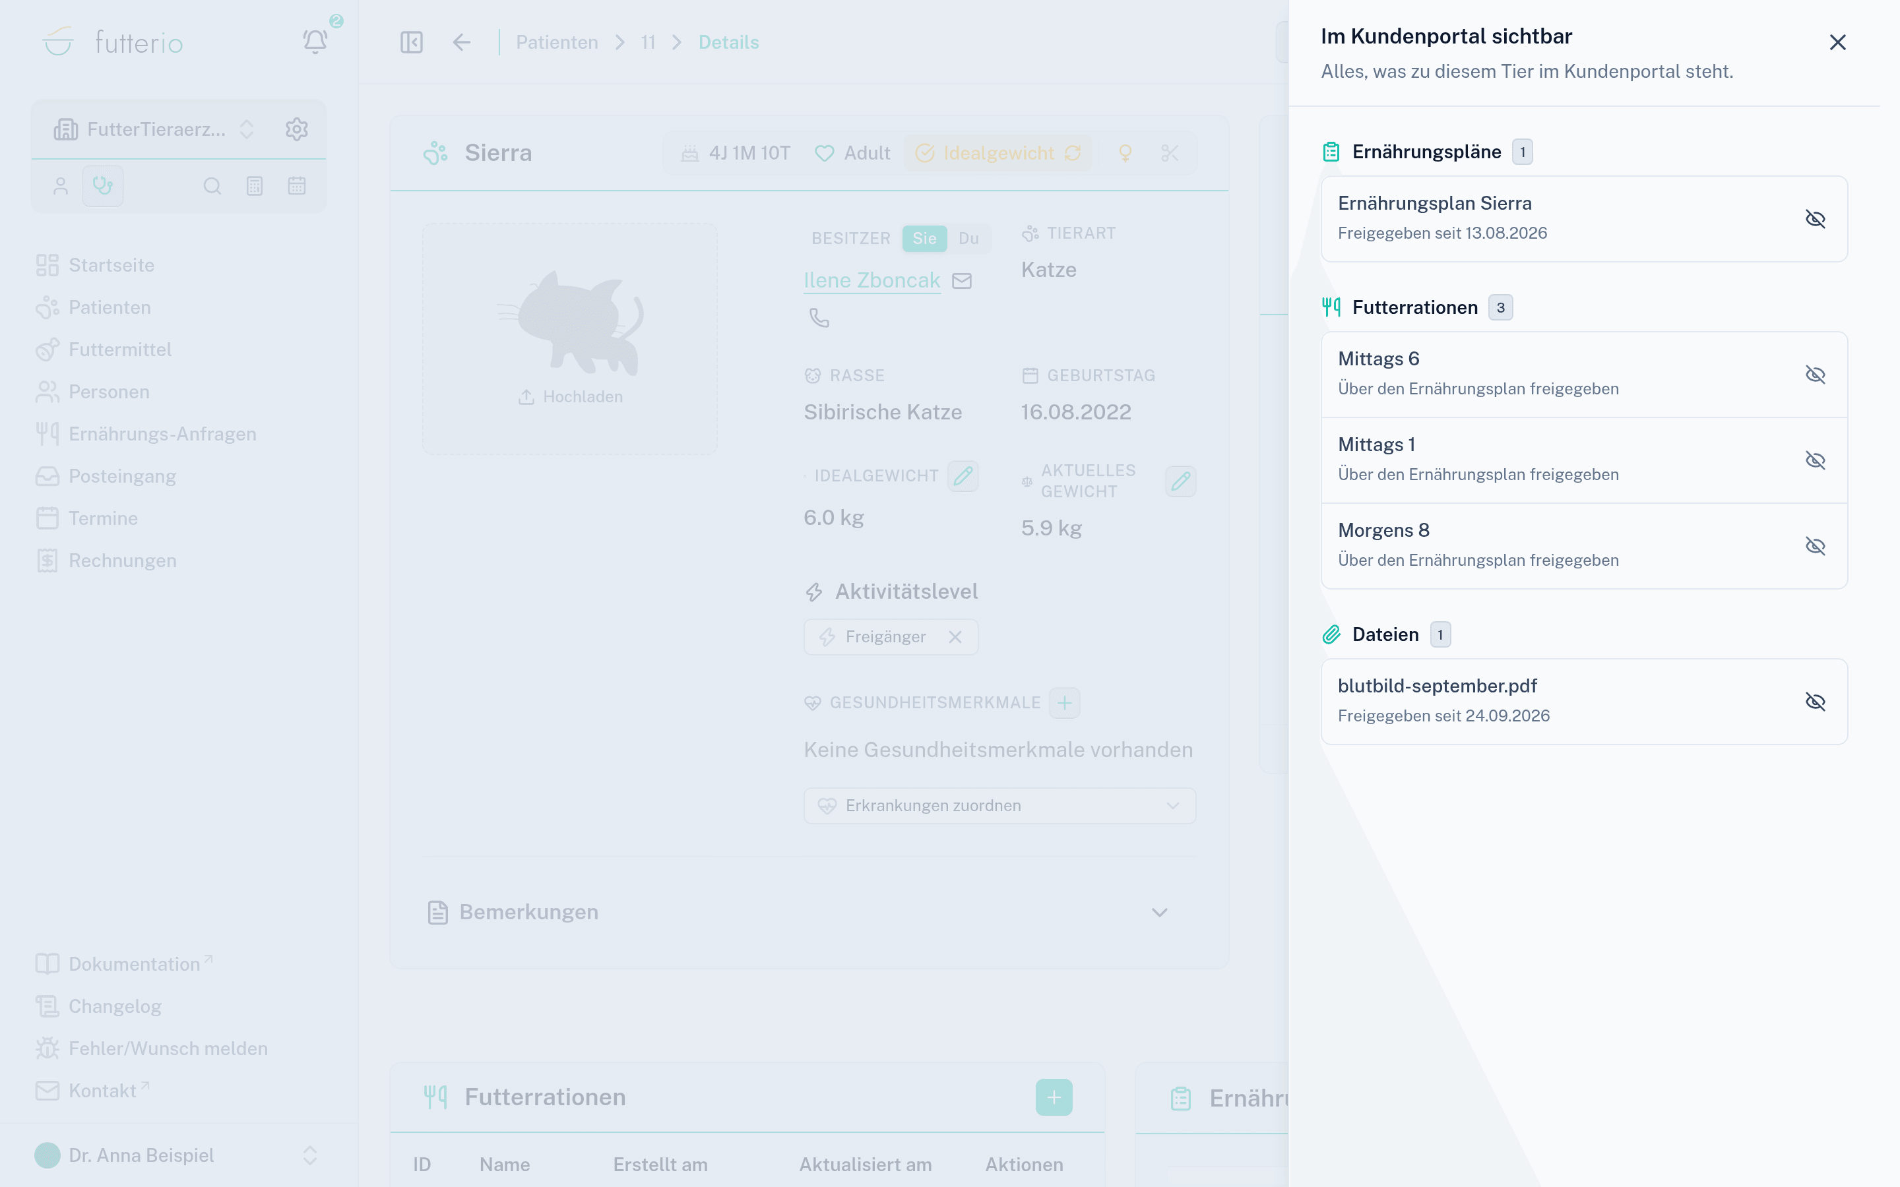The image size is (1900, 1187).
Task: Hide Mittags 6 ration from portal
Action: pos(1814,375)
